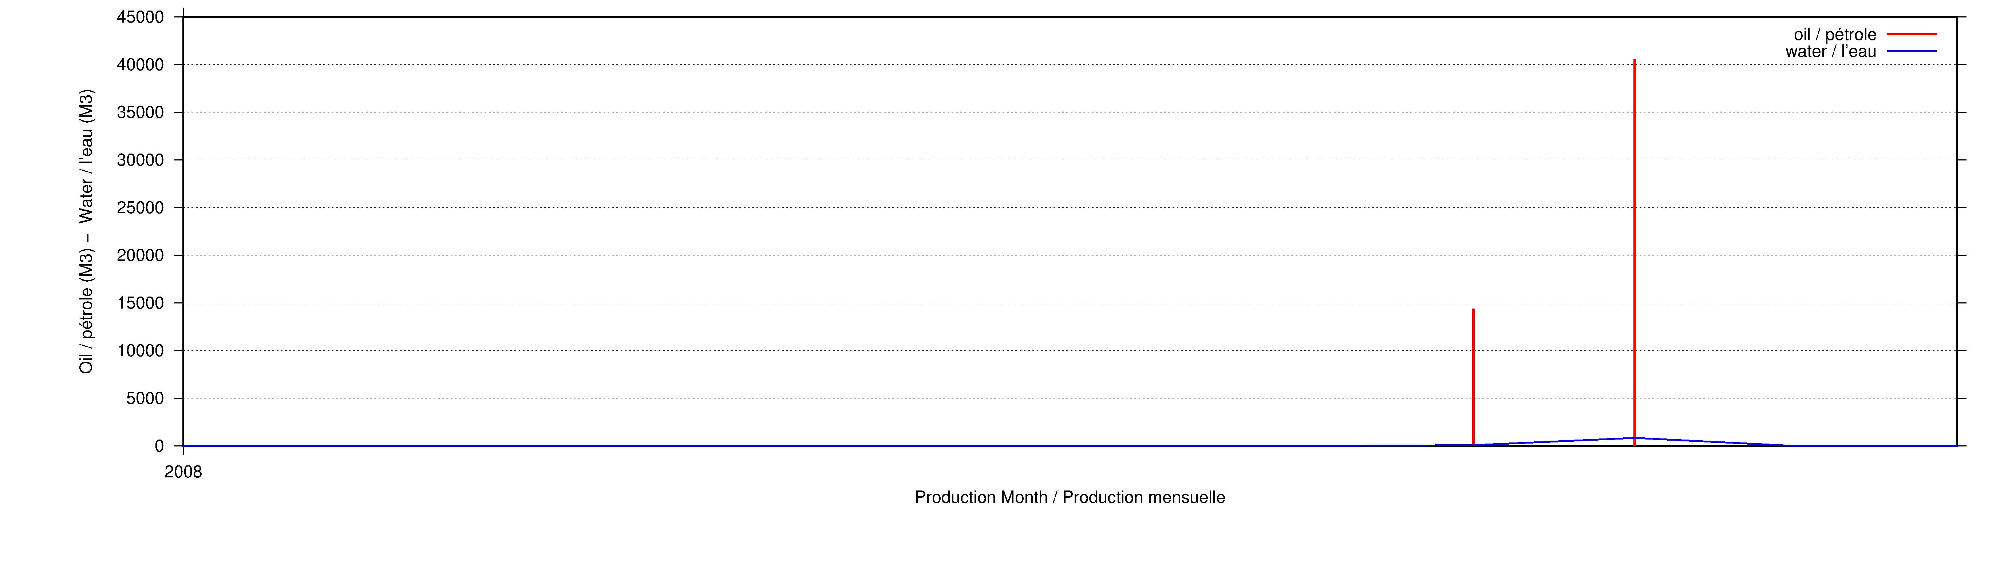The image size is (1996, 580).
Task: Click the 0 y-axis tick label
Action: 159,447
